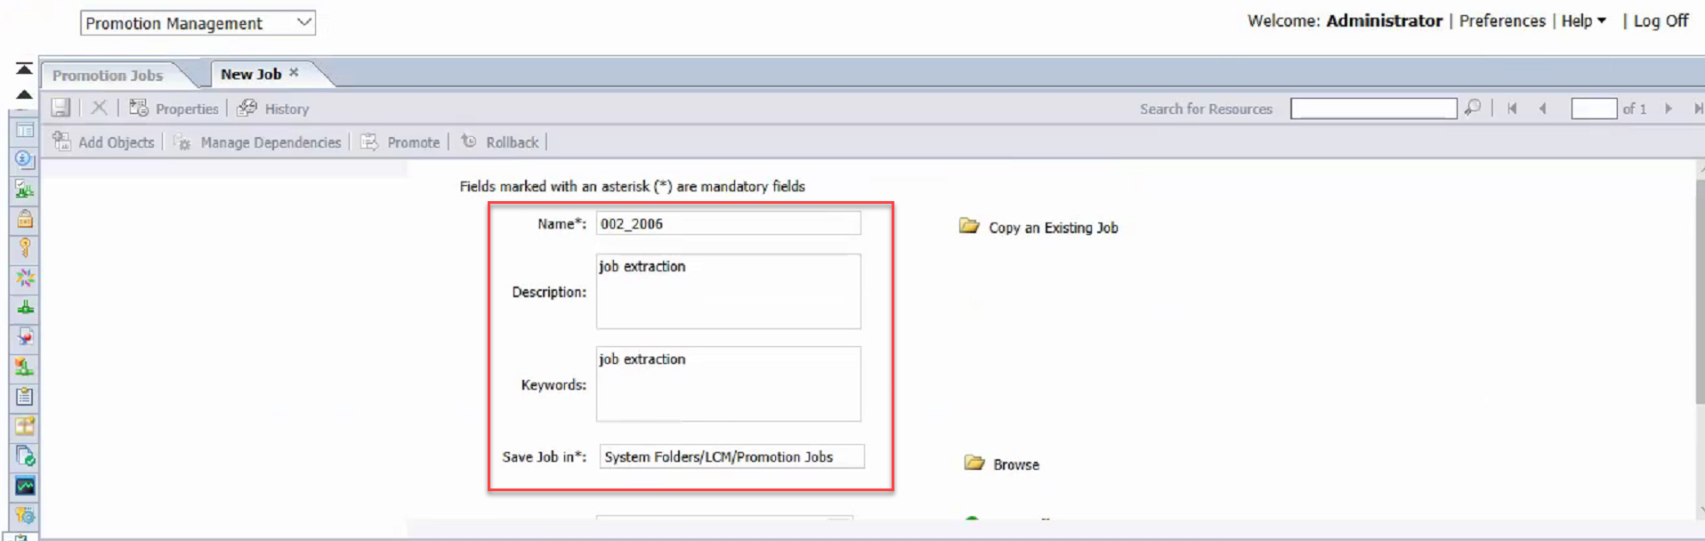Viewport: 1705px width, 541px height.
Task: Click the table-layout sidebar icon
Action: (x=25, y=130)
